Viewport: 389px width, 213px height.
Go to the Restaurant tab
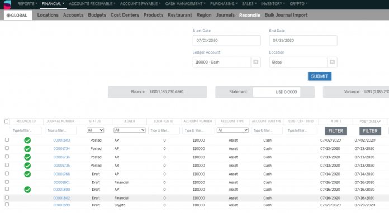(x=180, y=15)
